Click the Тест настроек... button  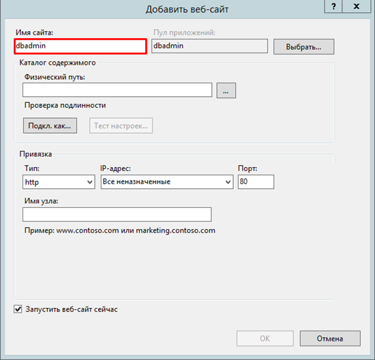click(x=121, y=125)
